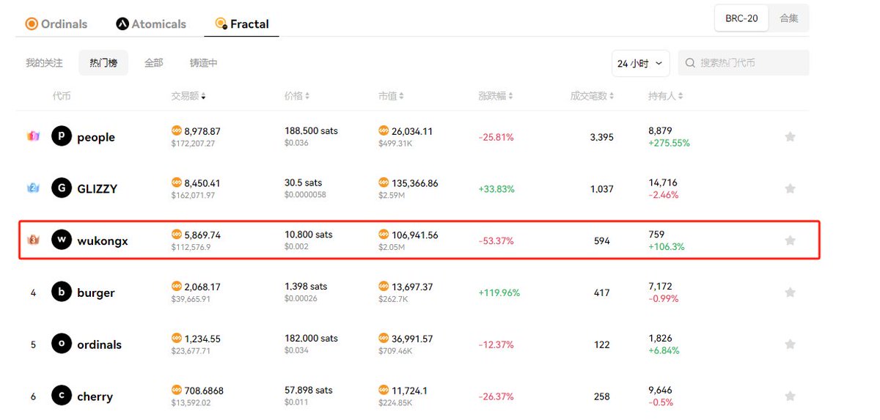This screenshot has height=420, width=880.
Task: Click the people token avatar icon
Action: (x=62, y=136)
